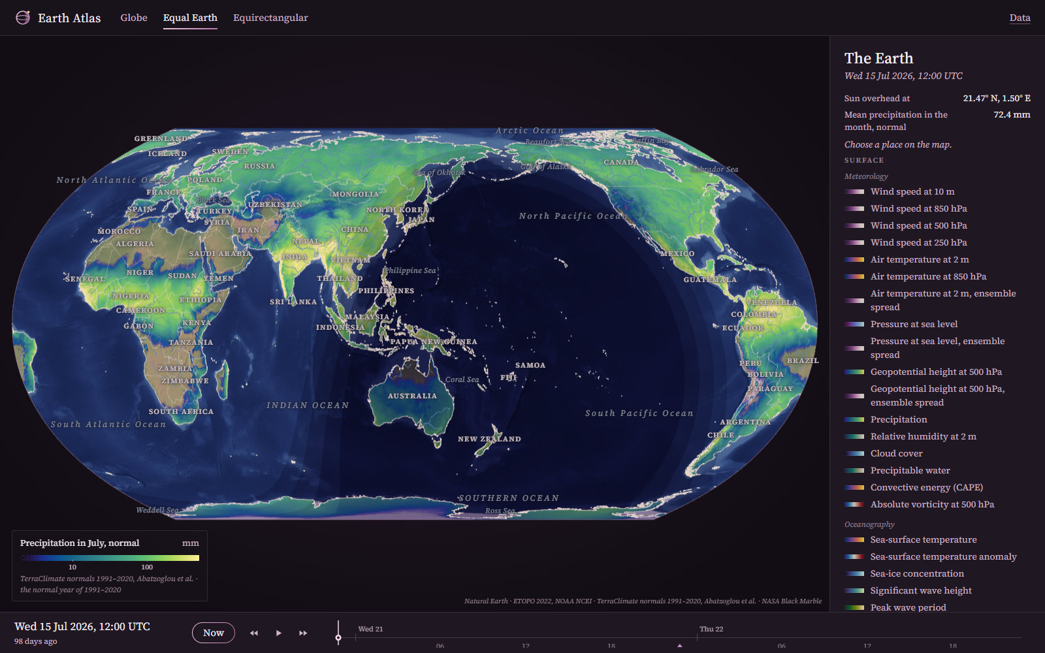
Task: Click the timeline playhead marker
Action: tap(338, 637)
